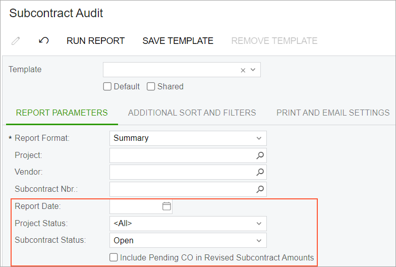The image size is (396, 267).
Task: Check Include Pending CO in Revised Subcontract Amounts
Action: point(114,257)
